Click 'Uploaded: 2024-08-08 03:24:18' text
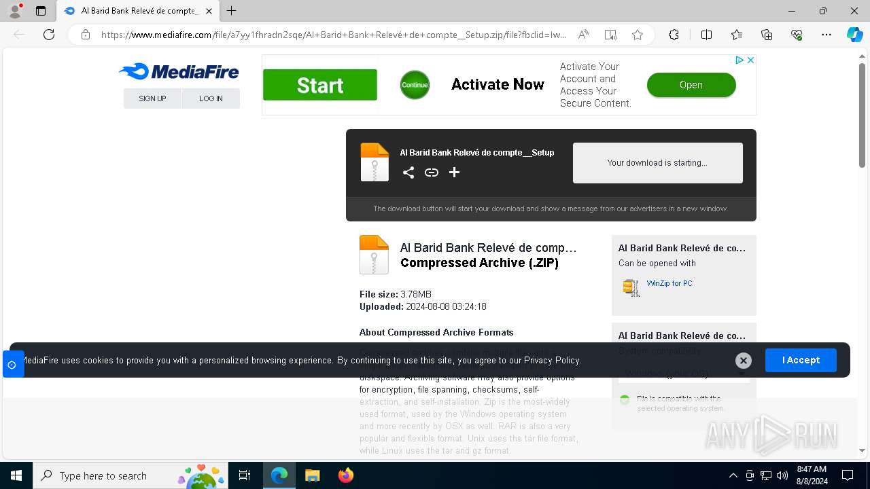 [423, 306]
